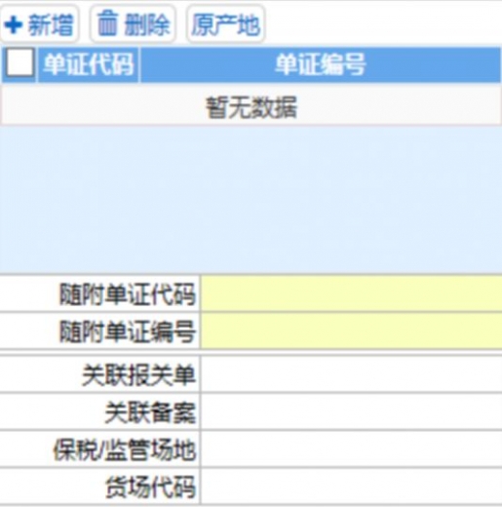The height and width of the screenshot is (507, 502).
Task: Focus the 随附单证编号 yellow input field
Action: click(x=351, y=331)
